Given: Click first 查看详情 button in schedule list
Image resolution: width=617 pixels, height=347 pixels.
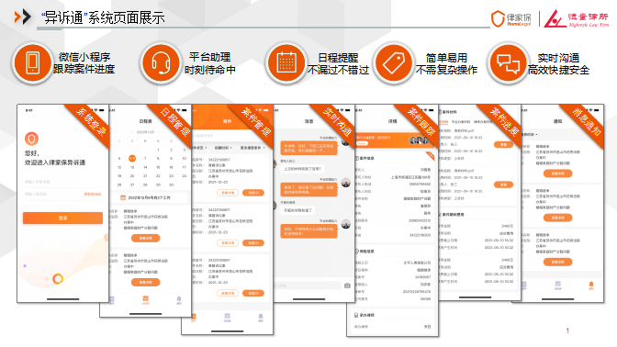Looking at the screenshot, I should click(x=146, y=238).
